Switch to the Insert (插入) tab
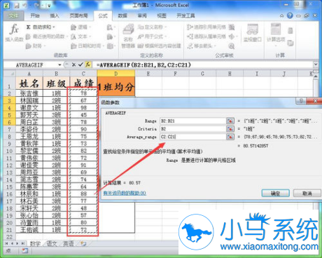This screenshot has width=322, height=258. coord(55,15)
